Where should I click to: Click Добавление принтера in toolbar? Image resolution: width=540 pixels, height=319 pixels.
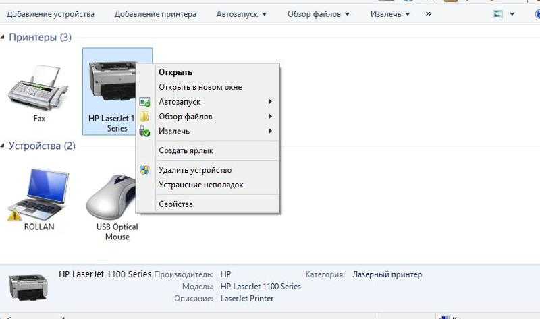pyautogui.click(x=155, y=14)
